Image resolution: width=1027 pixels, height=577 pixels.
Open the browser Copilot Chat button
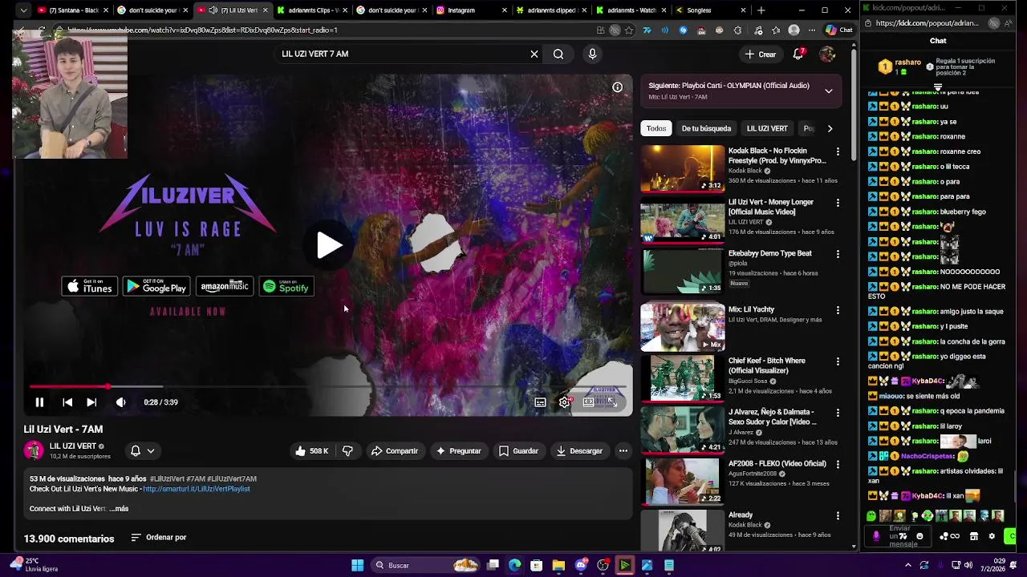[x=839, y=30]
